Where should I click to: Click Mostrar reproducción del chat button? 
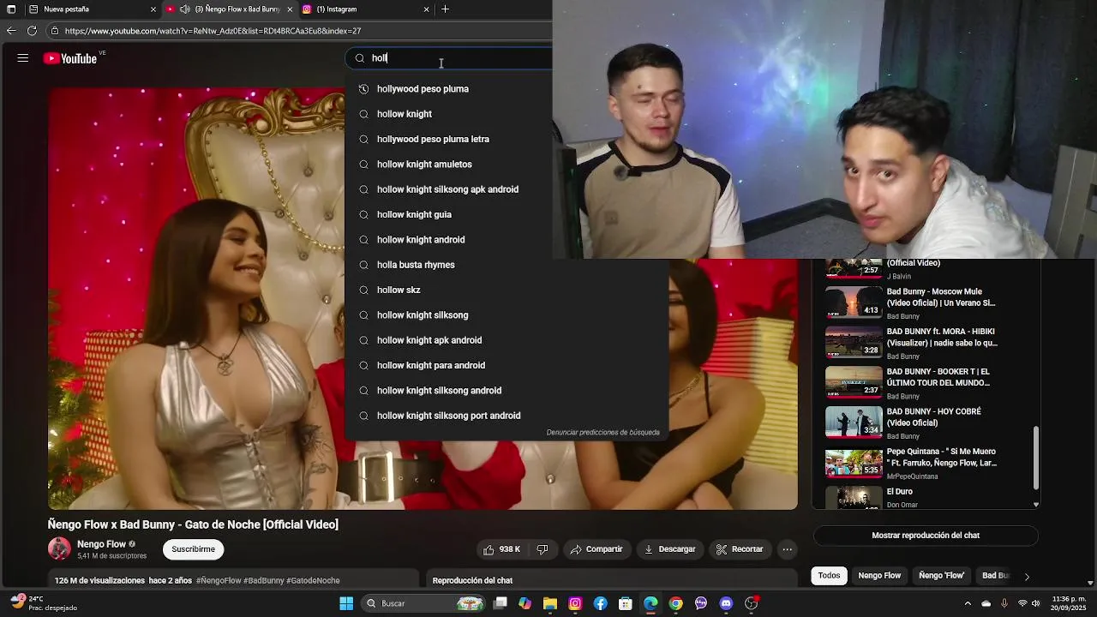click(x=926, y=536)
